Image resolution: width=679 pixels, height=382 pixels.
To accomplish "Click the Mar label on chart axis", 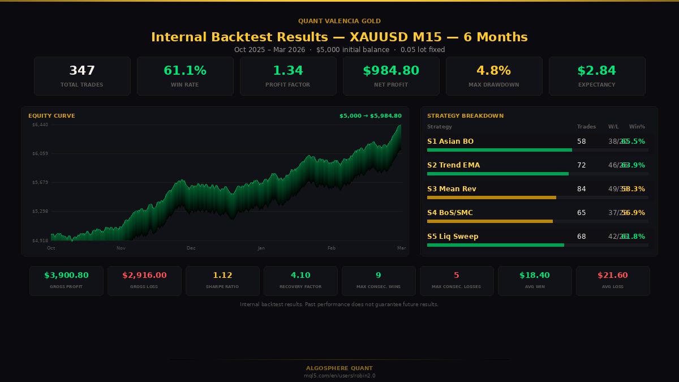I will point(401,248).
